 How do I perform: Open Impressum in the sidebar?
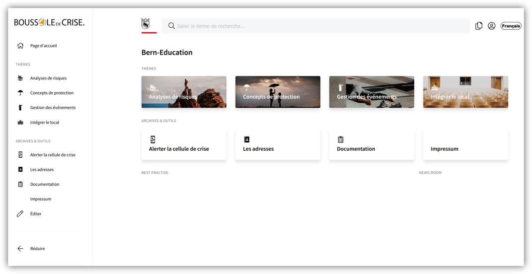tap(41, 199)
